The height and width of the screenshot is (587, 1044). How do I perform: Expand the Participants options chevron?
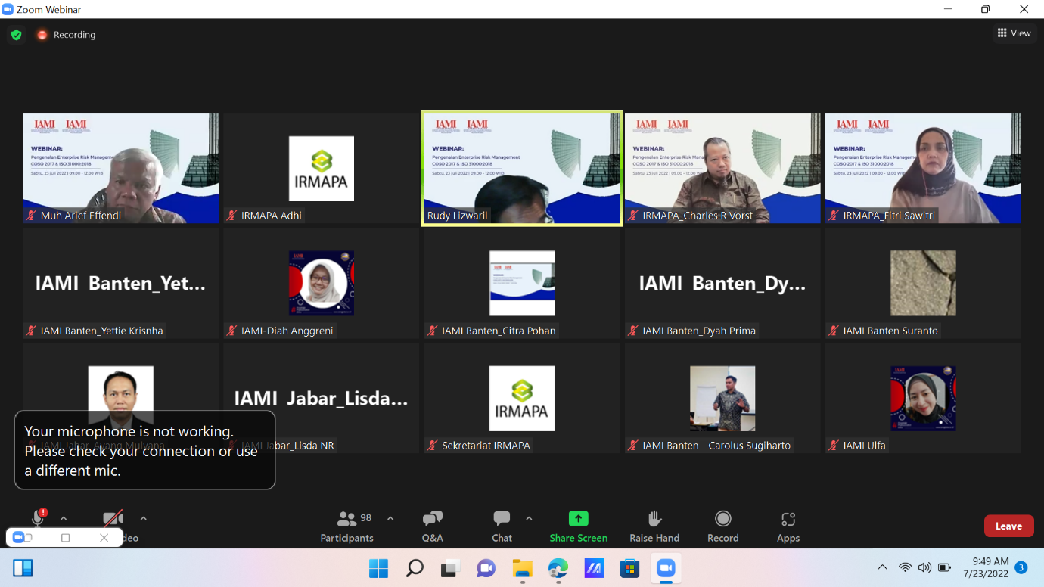(390, 518)
